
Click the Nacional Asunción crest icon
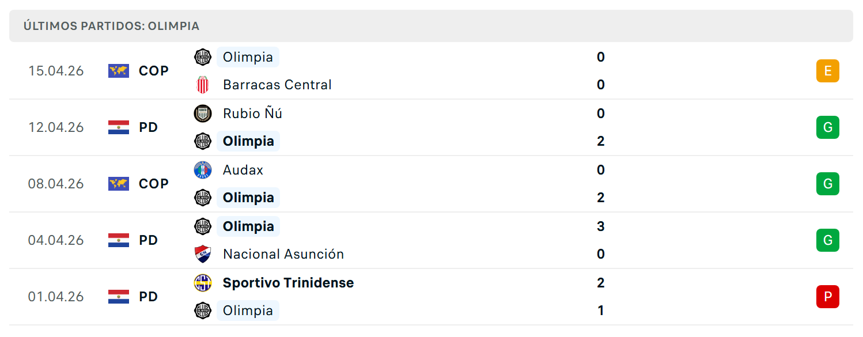tap(203, 254)
